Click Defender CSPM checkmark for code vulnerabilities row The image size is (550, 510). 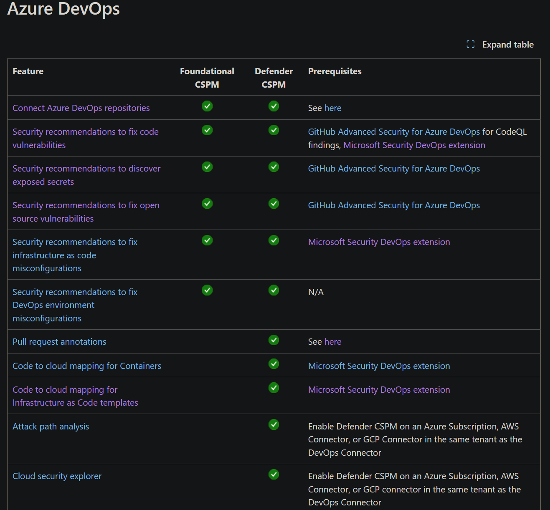pos(274,130)
